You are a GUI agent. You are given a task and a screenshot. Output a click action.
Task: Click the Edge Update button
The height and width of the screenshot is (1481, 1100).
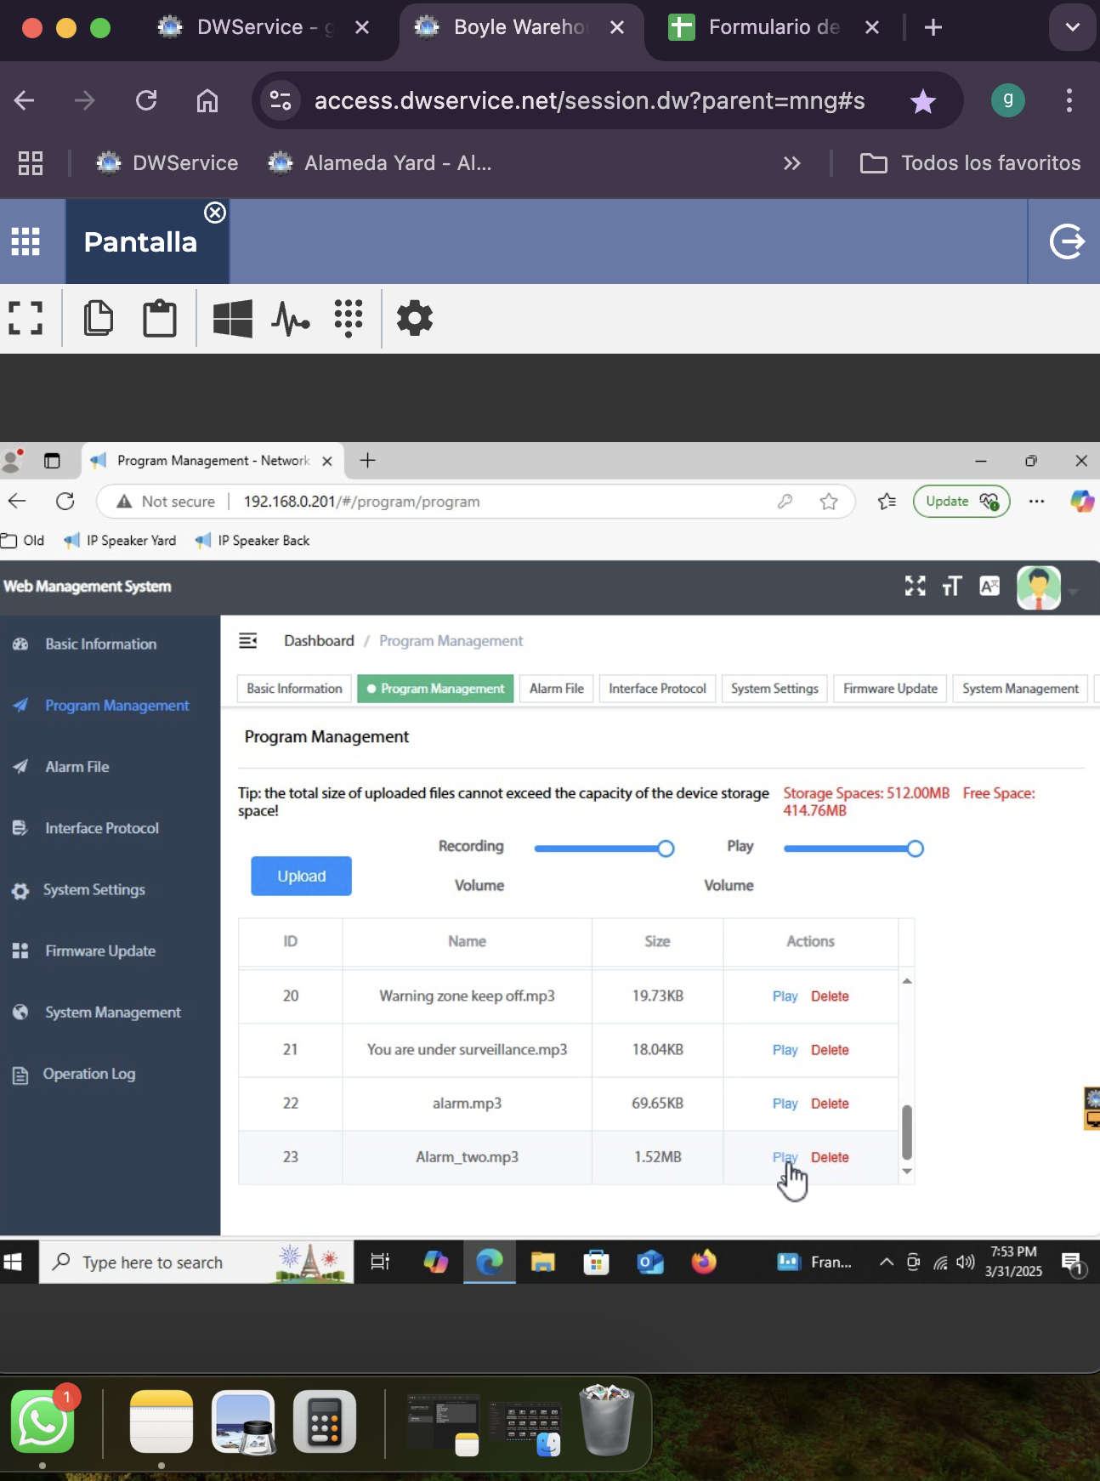961,502
